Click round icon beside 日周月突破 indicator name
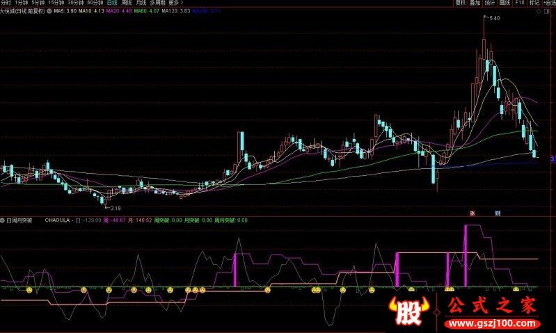The height and width of the screenshot is (333, 556). coord(3,220)
